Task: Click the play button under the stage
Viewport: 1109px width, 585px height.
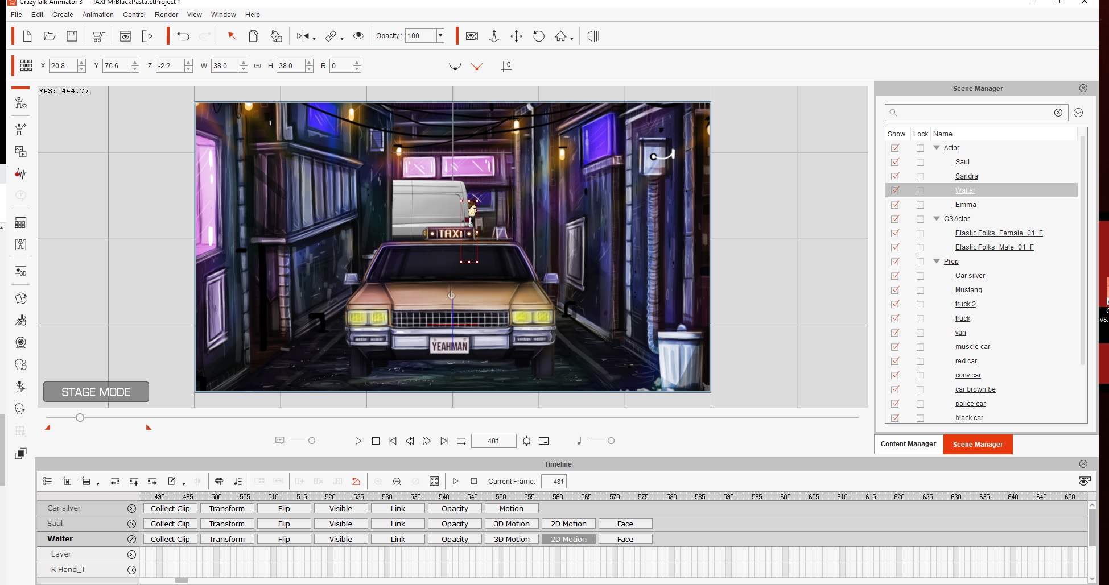Action: click(x=358, y=441)
